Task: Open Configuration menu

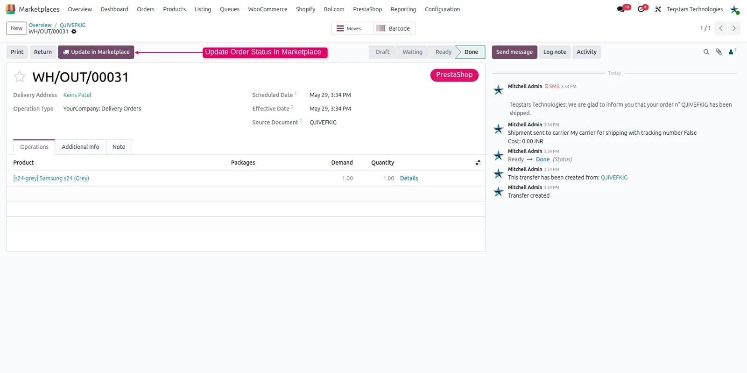Action: [442, 9]
